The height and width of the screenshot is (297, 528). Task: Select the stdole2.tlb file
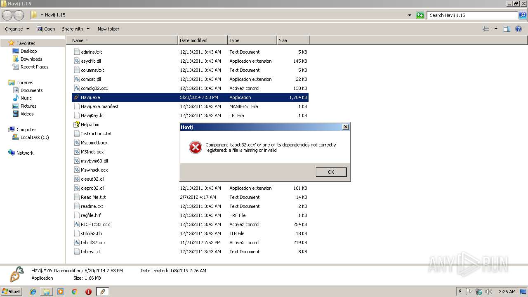(92, 233)
